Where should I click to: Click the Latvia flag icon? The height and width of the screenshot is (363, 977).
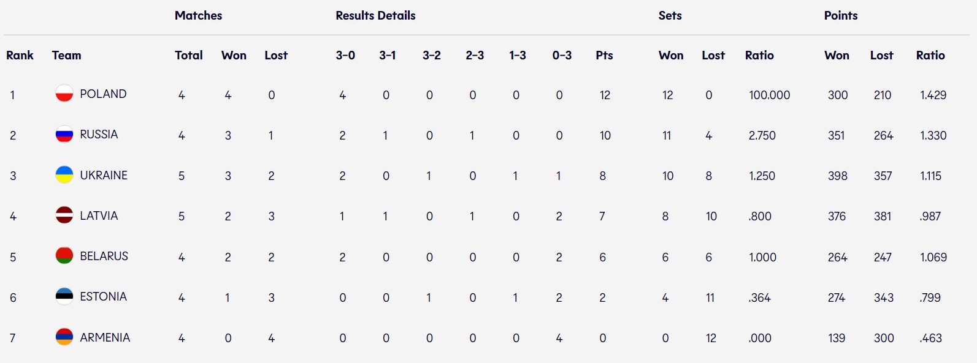pyautogui.click(x=64, y=215)
